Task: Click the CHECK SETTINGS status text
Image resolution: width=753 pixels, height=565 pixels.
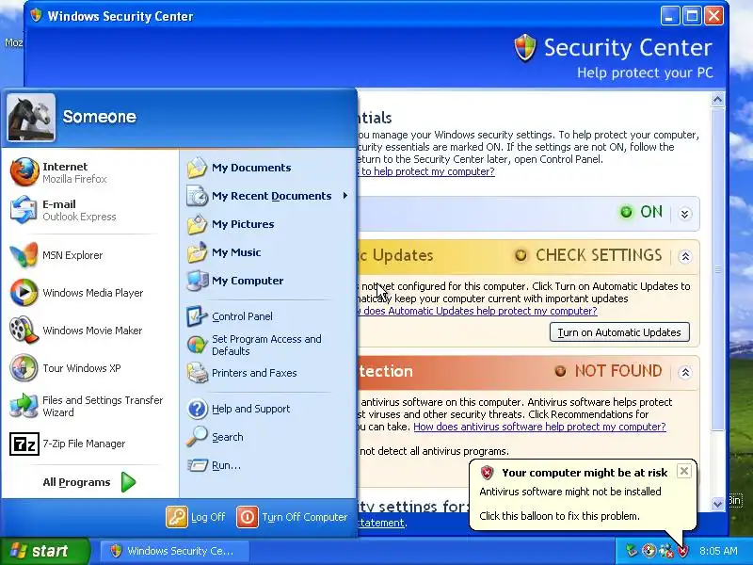Action: [599, 255]
